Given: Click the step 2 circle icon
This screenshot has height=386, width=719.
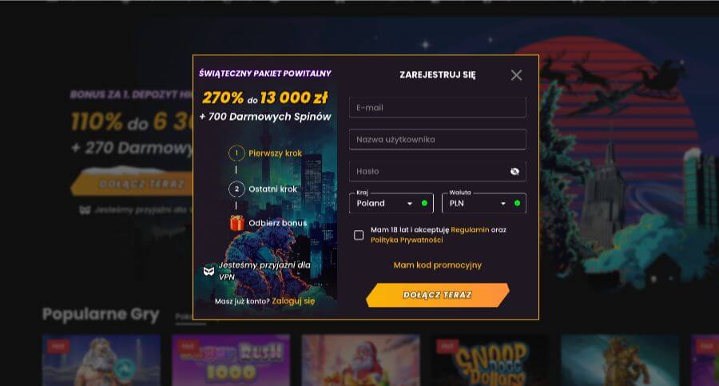Looking at the screenshot, I should click(236, 189).
